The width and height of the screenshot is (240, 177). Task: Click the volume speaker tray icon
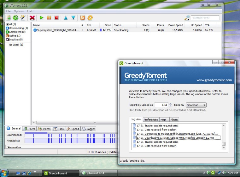coord(224,173)
